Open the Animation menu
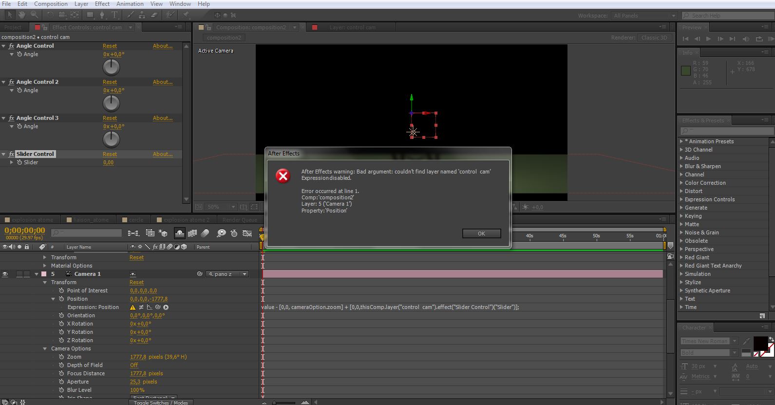 [x=130, y=4]
